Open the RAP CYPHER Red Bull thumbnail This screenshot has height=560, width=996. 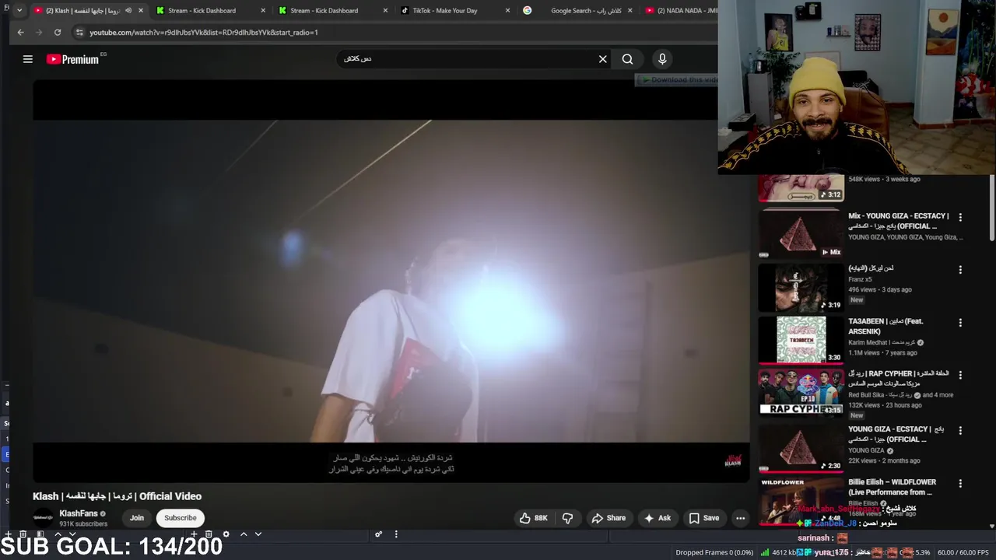[801, 393]
